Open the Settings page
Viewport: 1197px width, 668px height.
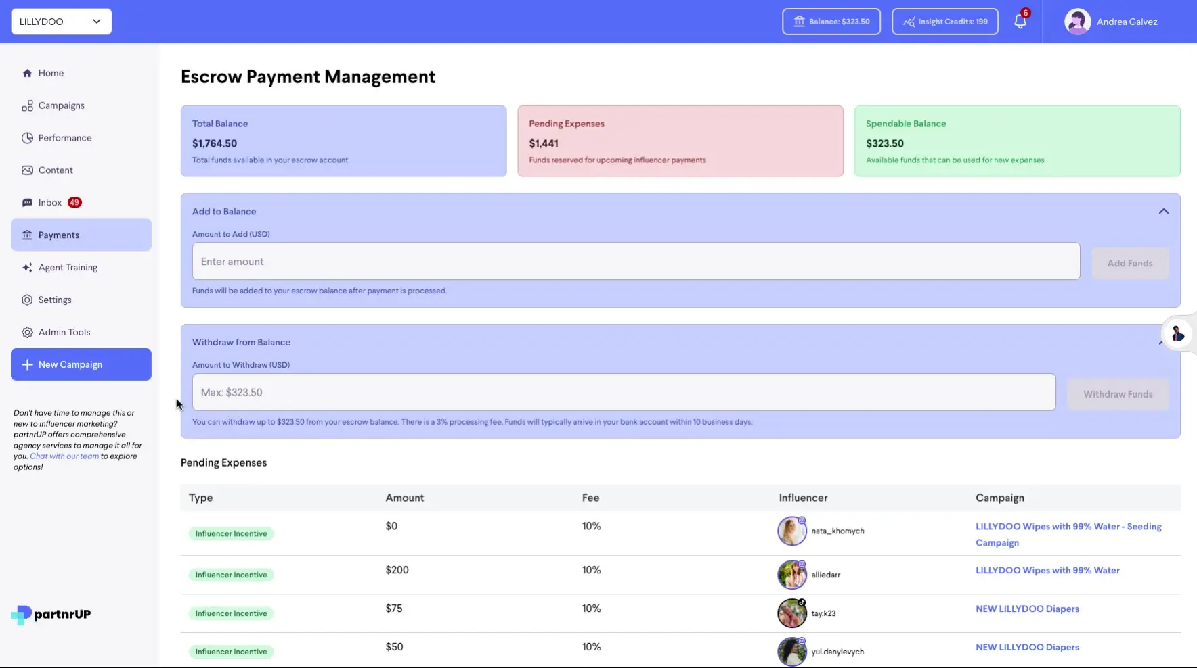click(55, 300)
